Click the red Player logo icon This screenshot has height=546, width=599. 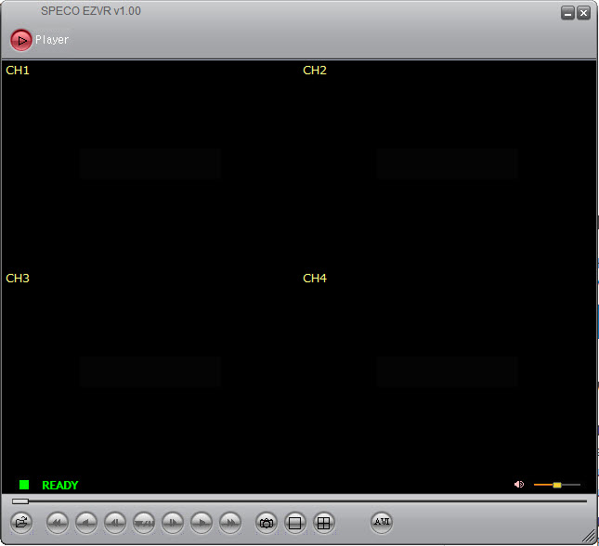[x=20, y=40]
